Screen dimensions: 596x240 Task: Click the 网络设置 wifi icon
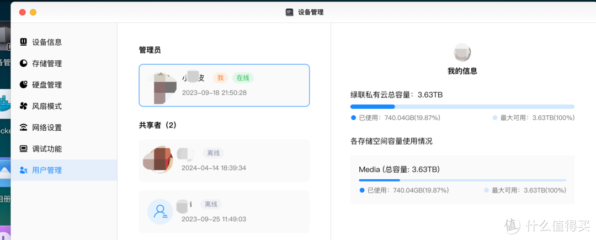pyautogui.click(x=24, y=127)
